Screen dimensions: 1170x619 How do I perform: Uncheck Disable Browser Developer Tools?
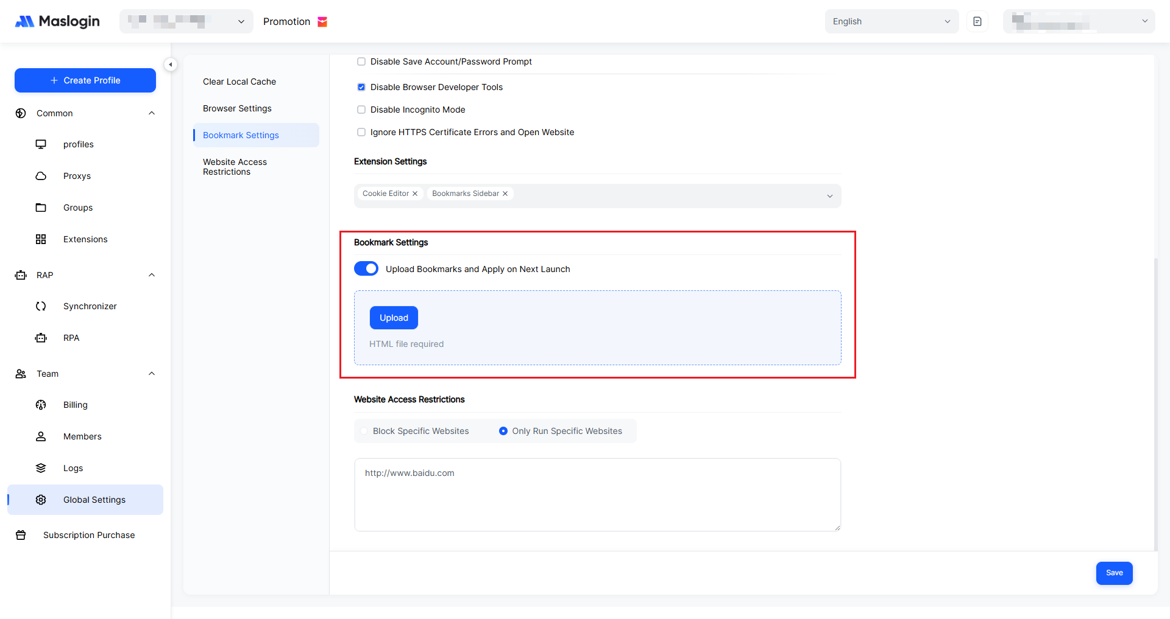coord(361,87)
